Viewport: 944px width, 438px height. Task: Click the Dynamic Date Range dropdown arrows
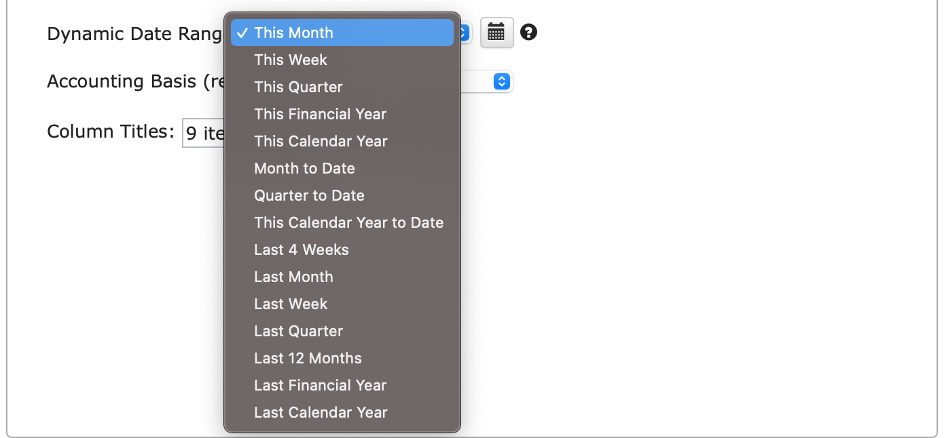(466, 33)
